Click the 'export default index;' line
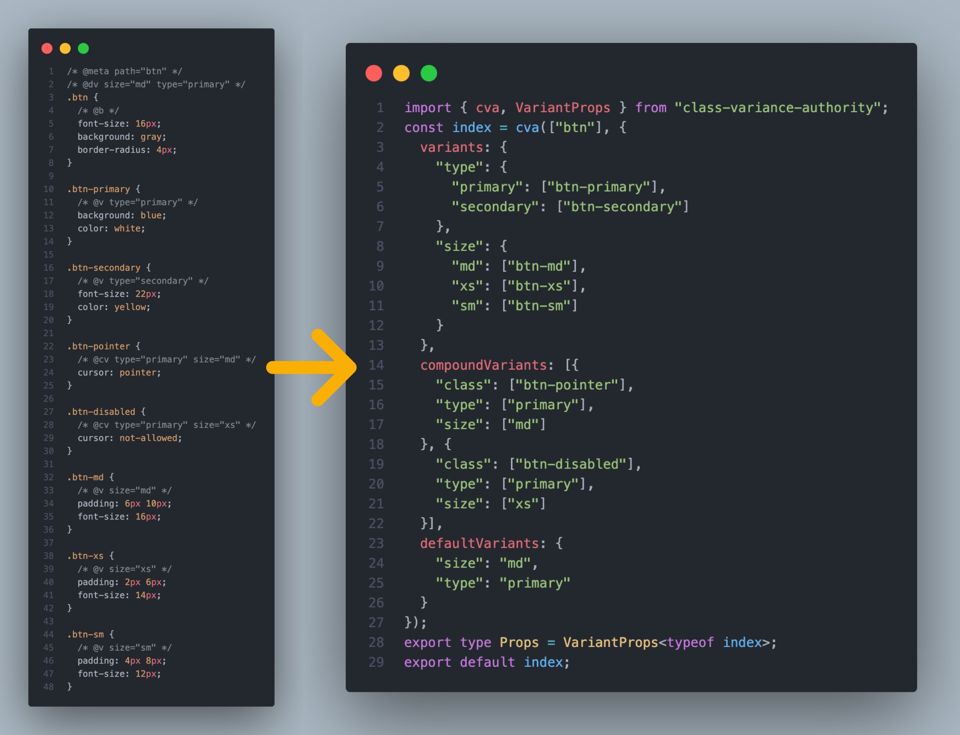The height and width of the screenshot is (735, 960). point(487,662)
